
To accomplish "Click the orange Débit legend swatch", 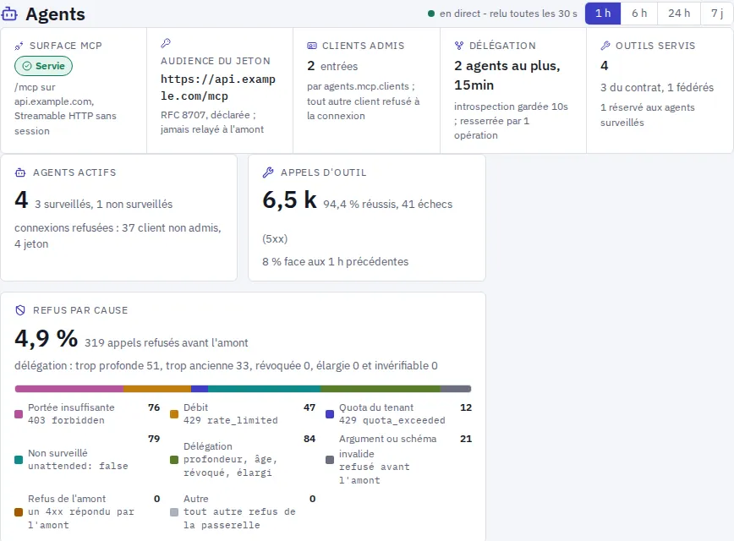I will (x=174, y=414).
